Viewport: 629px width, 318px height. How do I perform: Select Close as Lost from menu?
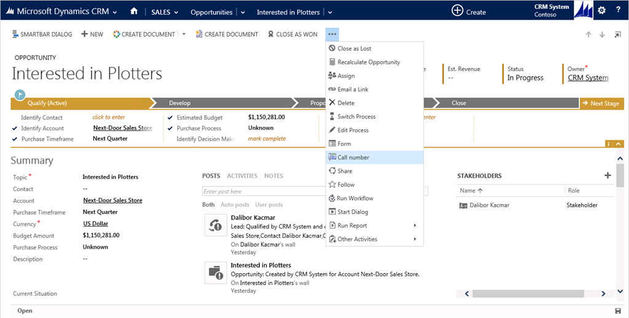(x=374, y=48)
